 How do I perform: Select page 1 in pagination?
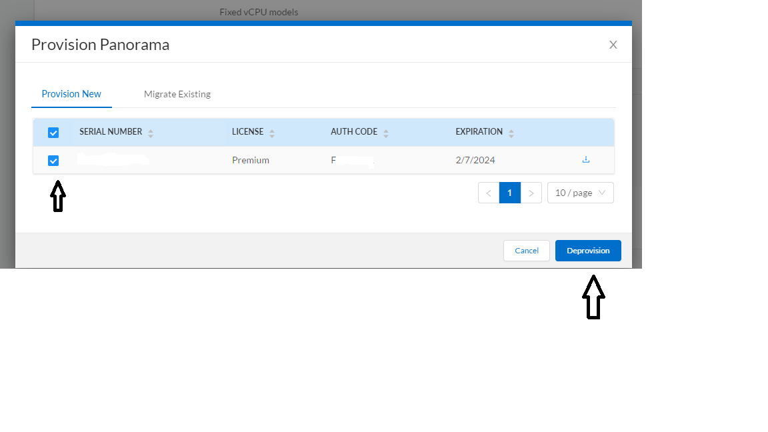(x=510, y=193)
